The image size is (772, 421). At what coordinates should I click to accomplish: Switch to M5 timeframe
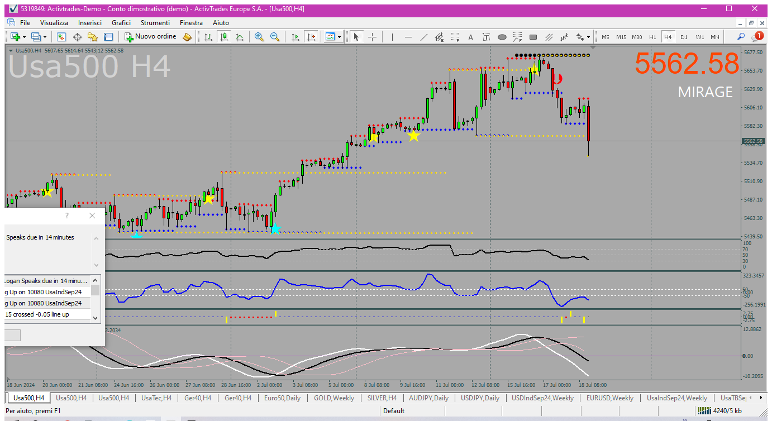point(606,37)
